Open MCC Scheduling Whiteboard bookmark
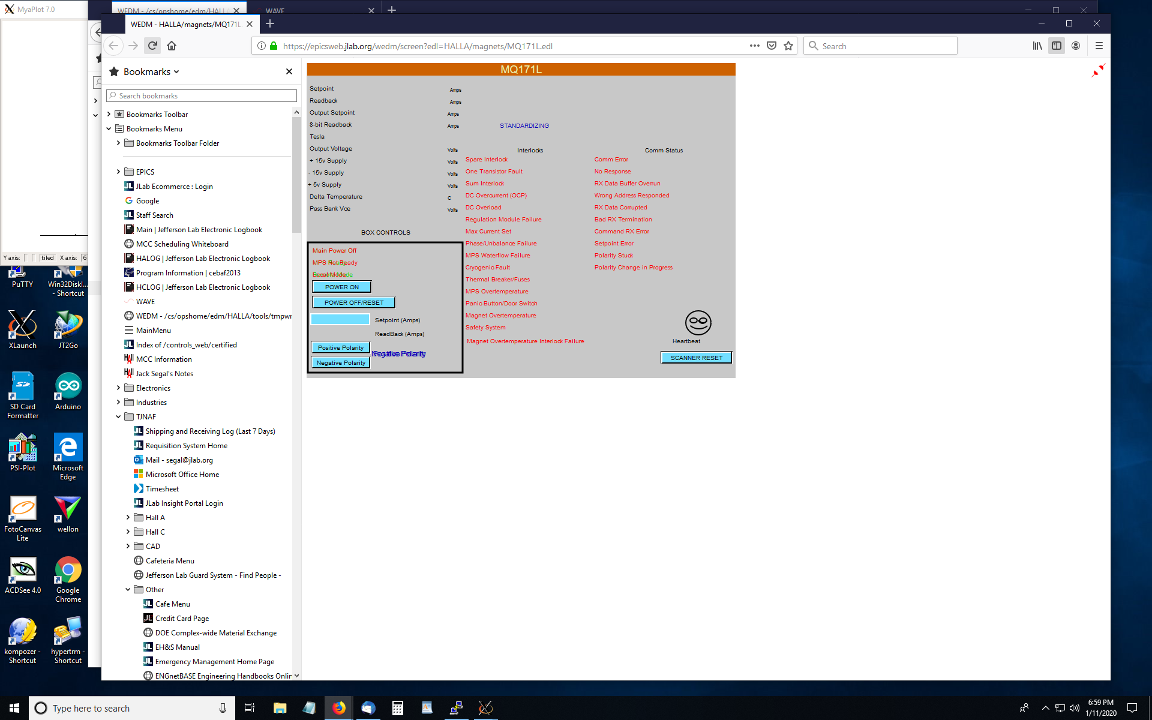The height and width of the screenshot is (720, 1152). tap(182, 244)
